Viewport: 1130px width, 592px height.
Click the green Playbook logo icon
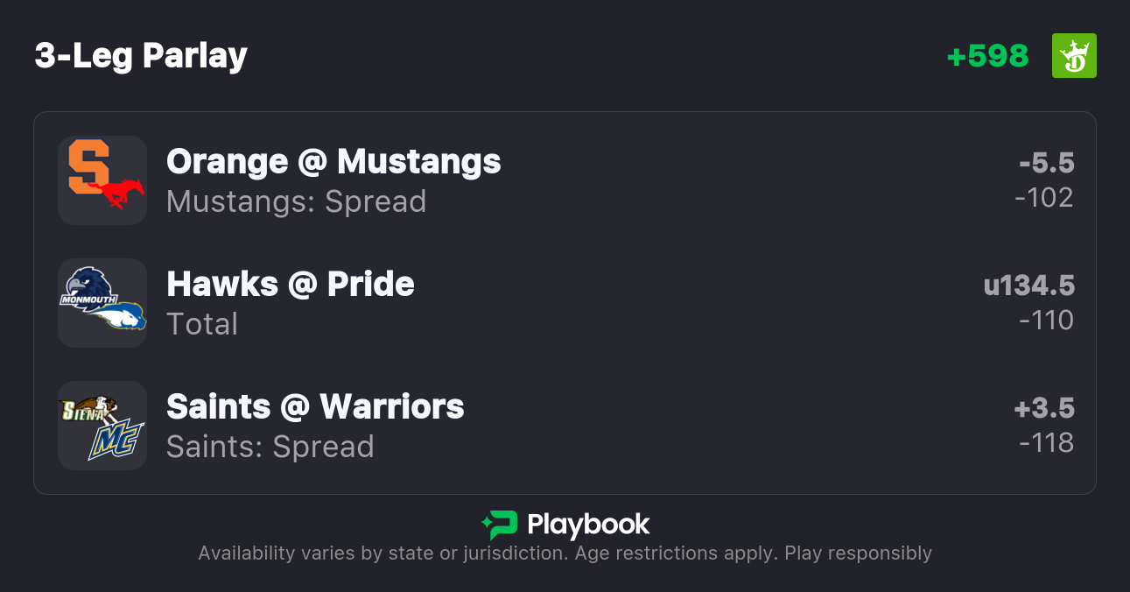point(499,525)
